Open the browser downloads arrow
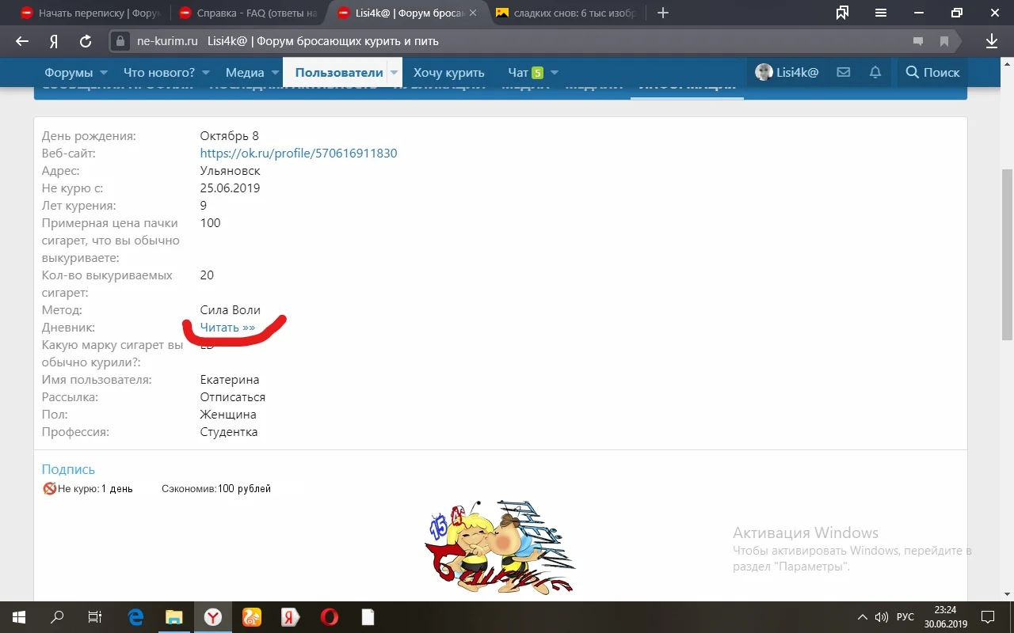1014x633 pixels. 991,41
